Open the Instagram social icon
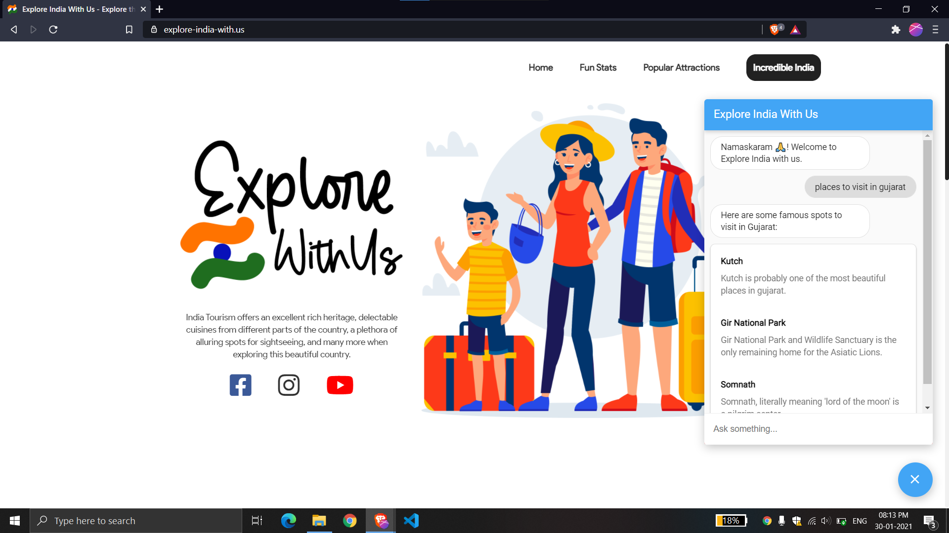The width and height of the screenshot is (949, 533). (x=289, y=385)
